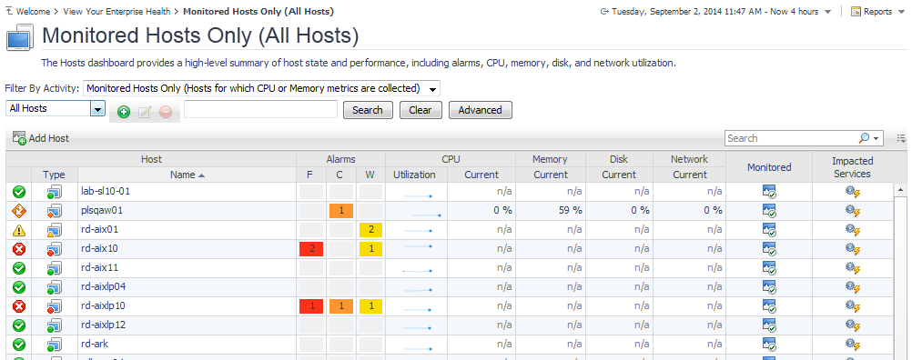Click fatal alarm count 2 for rd-aix10
The height and width of the screenshot is (360, 912).
click(x=311, y=249)
